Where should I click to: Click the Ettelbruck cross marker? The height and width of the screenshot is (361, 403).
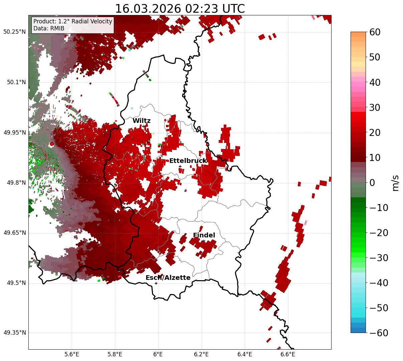(x=180, y=166)
